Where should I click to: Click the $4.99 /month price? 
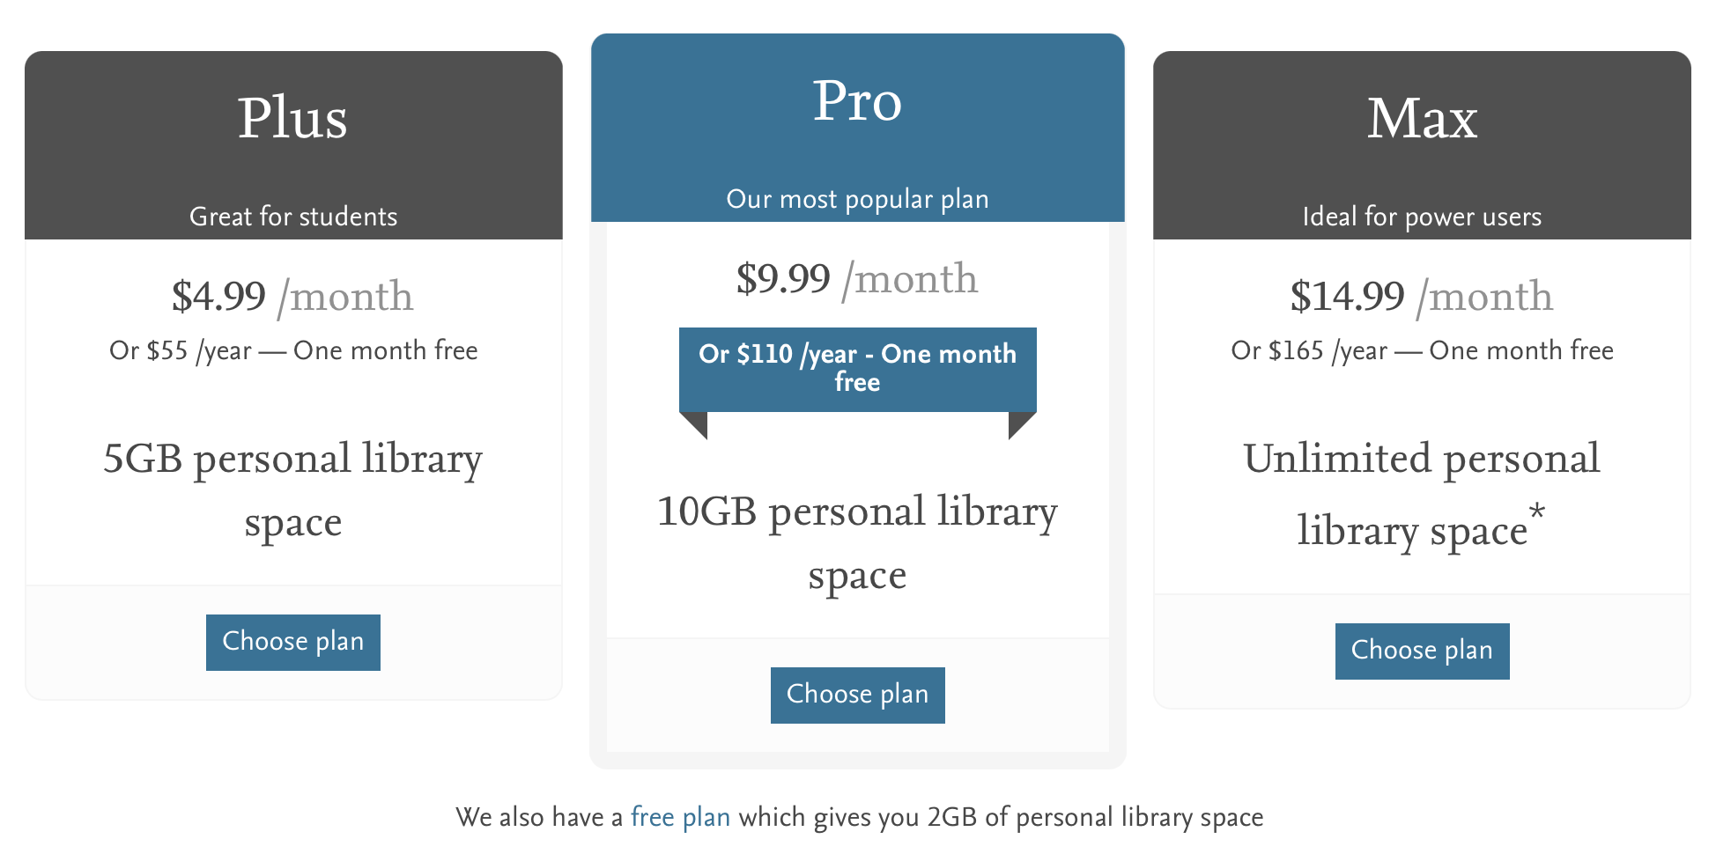[x=292, y=297]
